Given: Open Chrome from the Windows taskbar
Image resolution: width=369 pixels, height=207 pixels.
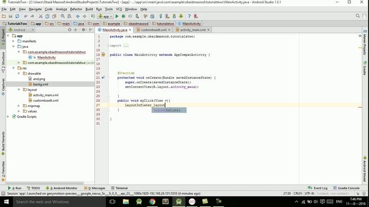Looking at the screenshot, I should 152,202.
